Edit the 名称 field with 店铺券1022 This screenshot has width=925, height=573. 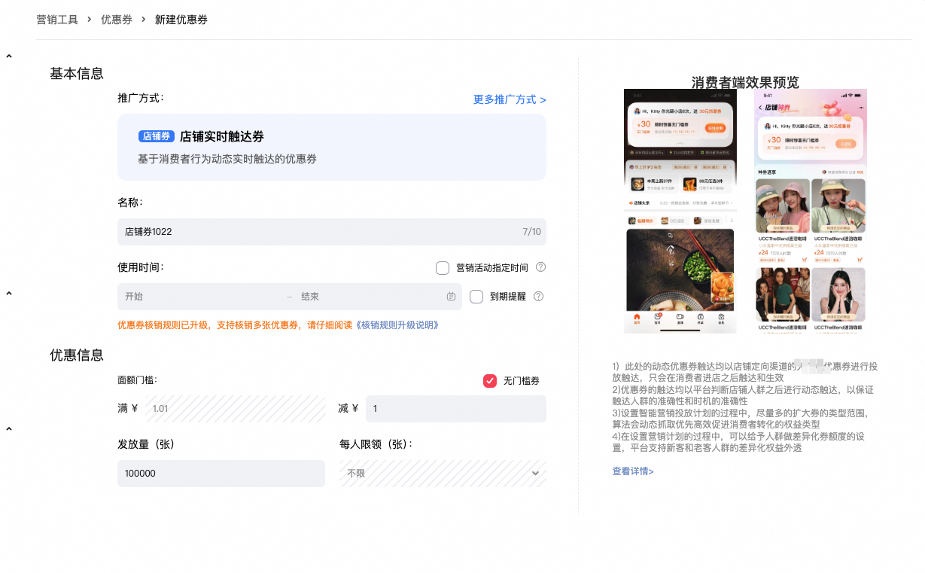click(332, 232)
